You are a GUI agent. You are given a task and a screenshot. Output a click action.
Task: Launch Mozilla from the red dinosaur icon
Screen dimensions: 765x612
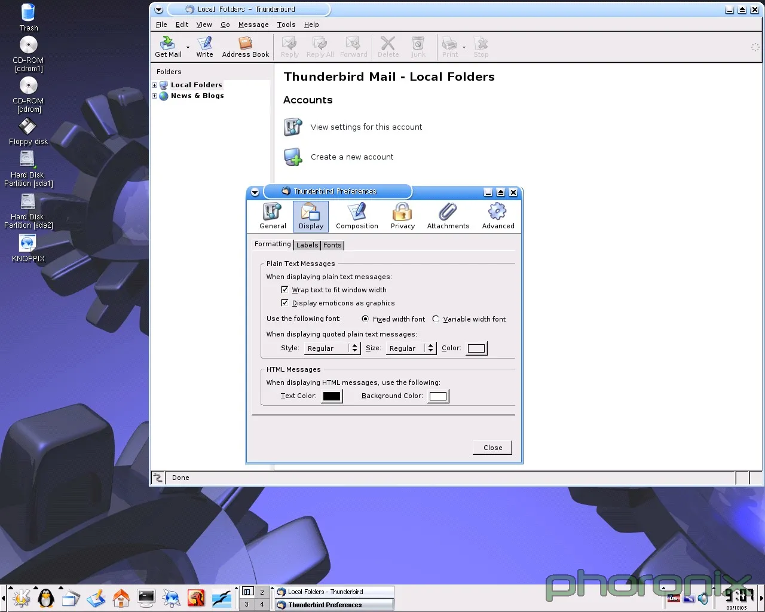[197, 598]
